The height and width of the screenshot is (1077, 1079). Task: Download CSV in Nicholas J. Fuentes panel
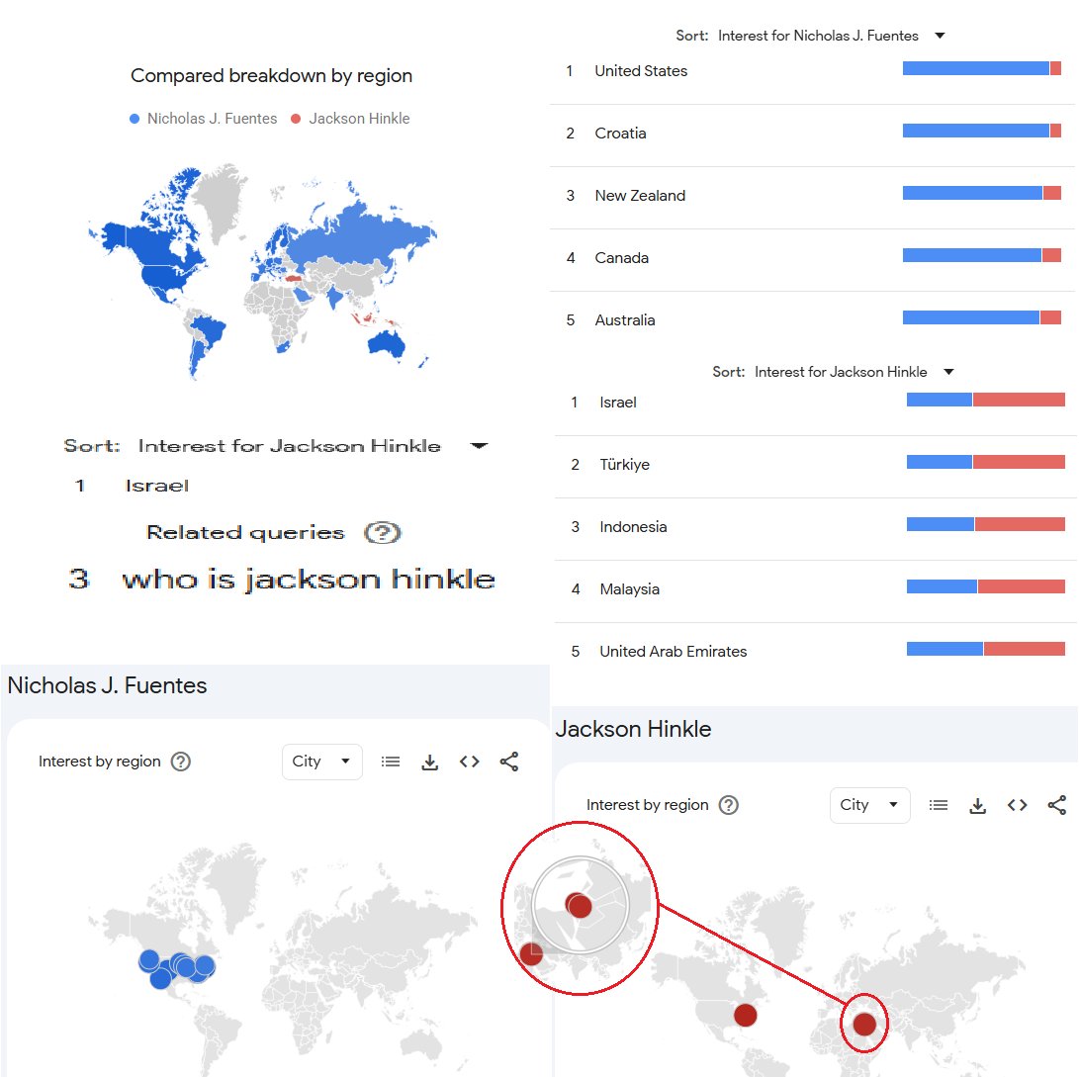click(x=429, y=762)
